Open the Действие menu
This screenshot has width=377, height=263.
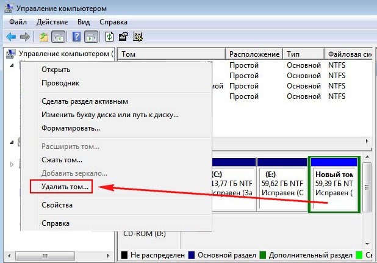[51, 21]
